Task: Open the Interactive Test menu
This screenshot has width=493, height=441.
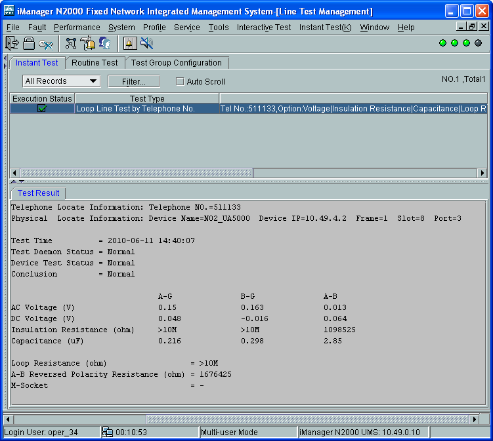Action: pos(264,28)
